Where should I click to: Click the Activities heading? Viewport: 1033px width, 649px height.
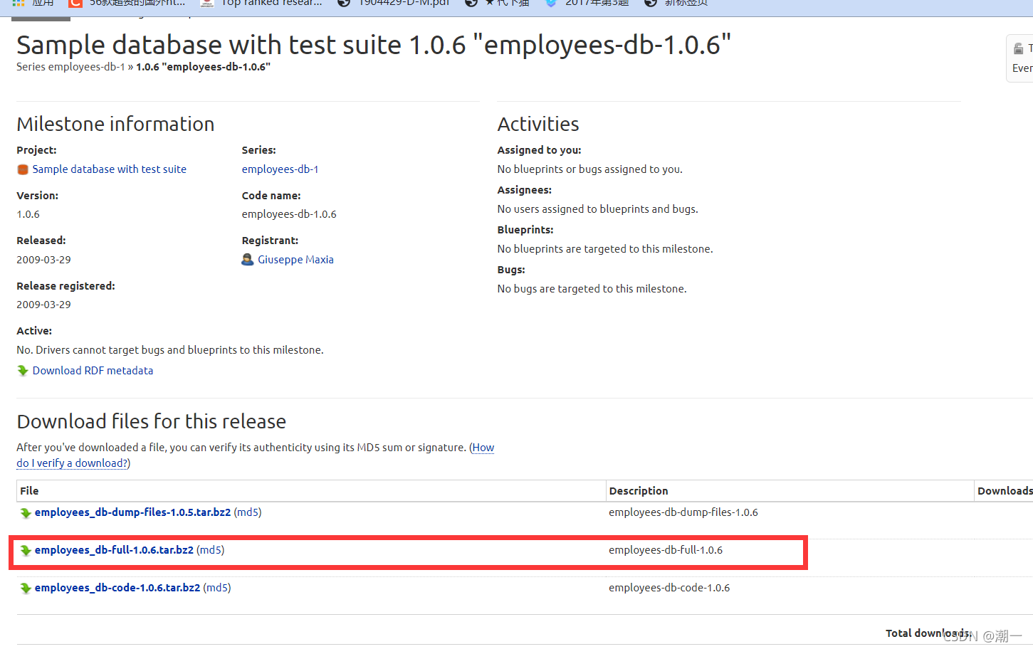(538, 124)
